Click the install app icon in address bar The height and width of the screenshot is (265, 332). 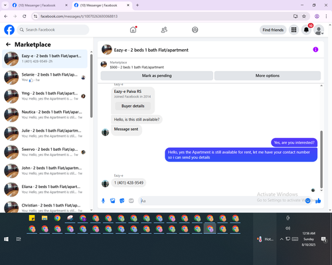click(295, 16)
